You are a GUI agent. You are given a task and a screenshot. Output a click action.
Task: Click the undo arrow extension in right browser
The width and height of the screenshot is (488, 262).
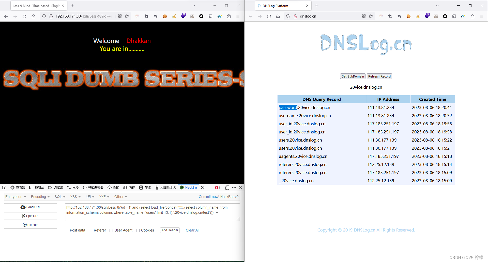point(399,16)
